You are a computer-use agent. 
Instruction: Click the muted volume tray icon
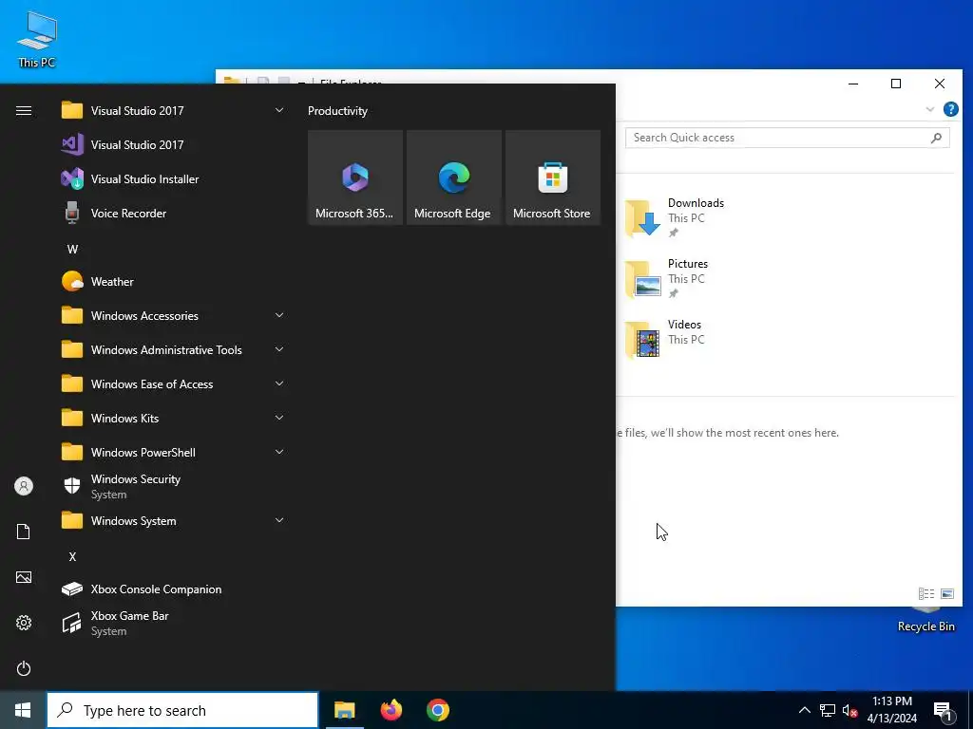click(850, 710)
